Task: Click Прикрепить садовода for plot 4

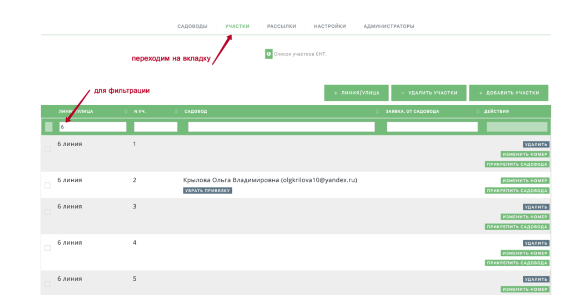Action: 517,263
